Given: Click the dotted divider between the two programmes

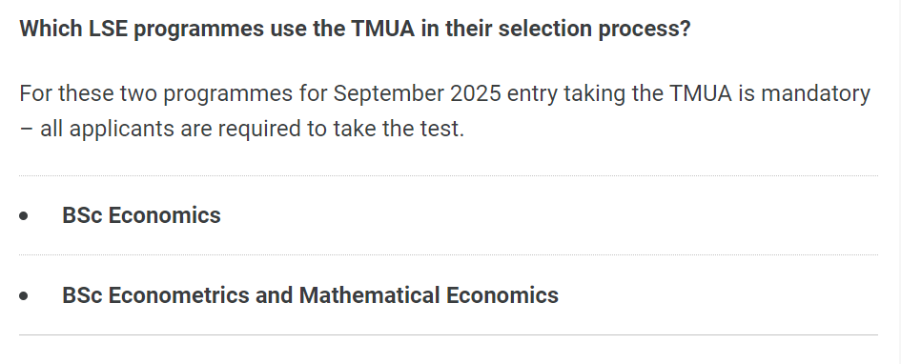Looking at the screenshot, I should pos(448,255).
